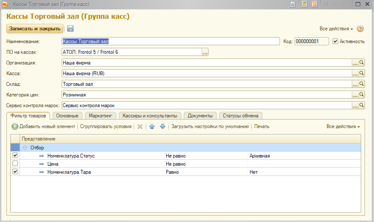This screenshot has width=374, height=222.
Task: Collapse the Отбор tree group
Action: pos(25,148)
